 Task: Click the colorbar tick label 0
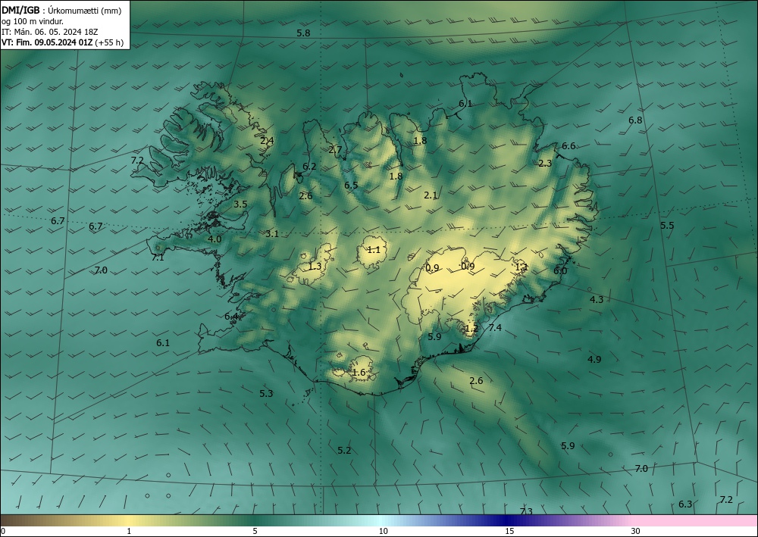(3, 532)
